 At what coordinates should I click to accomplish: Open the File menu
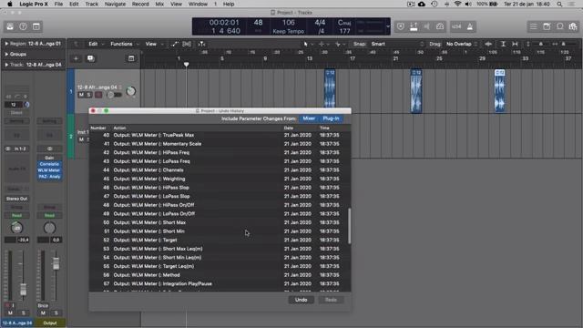click(58, 4)
